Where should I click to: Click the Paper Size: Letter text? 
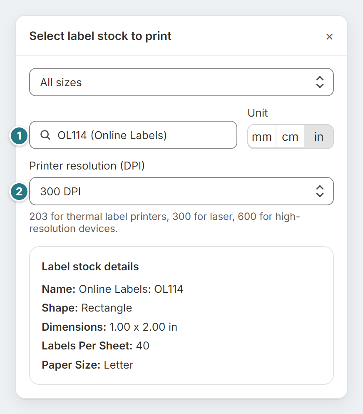point(87,365)
